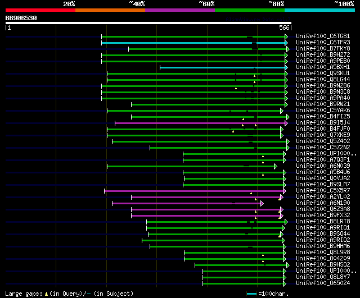This screenshot has width=360, height=298.
Task: Select the UniRef100_B7FKY8 label
Action: 323,49
